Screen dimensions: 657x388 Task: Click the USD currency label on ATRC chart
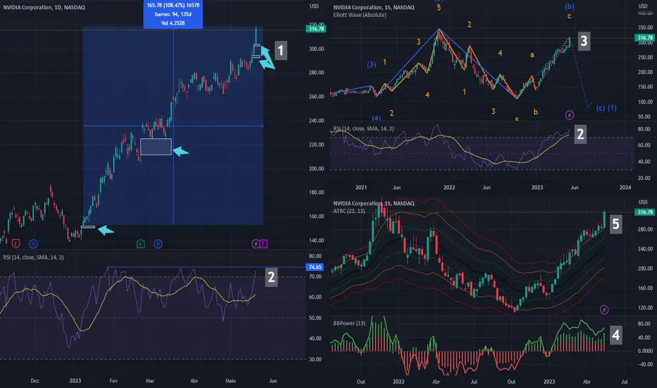[x=643, y=202]
